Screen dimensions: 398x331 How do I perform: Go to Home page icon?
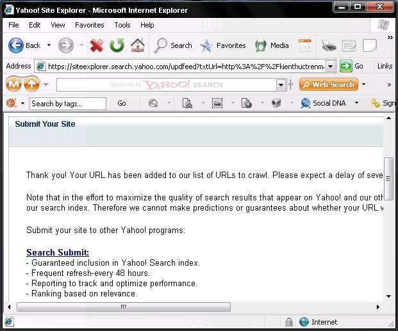pyautogui.click(x=137, y=45)
